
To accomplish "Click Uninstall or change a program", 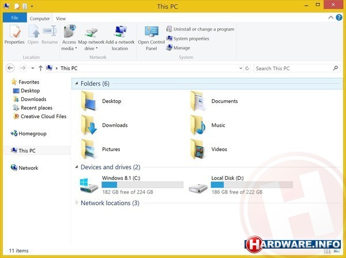I will 200,29.
